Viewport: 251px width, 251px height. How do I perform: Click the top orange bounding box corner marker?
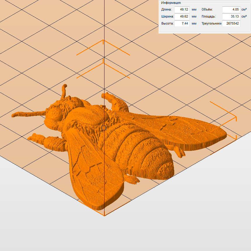point(103,41)
